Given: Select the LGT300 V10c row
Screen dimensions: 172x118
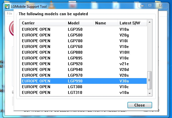Looking at the screenshot, I should (84, 87).
